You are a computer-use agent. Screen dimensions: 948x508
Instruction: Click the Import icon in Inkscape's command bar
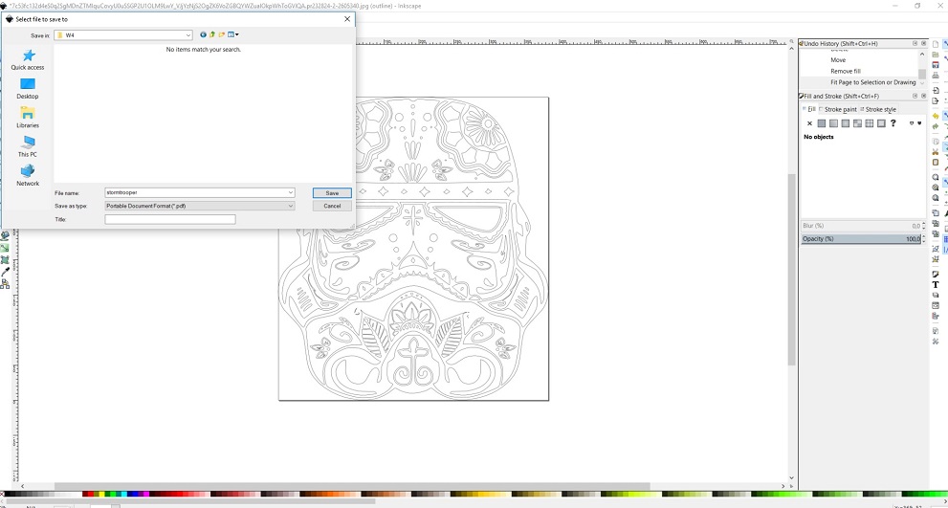[936, 90]
